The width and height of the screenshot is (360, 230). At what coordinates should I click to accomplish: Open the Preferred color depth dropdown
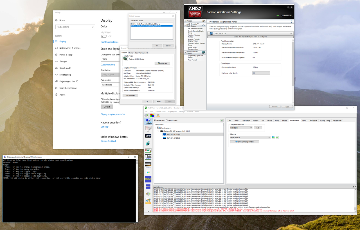(261, 73)
